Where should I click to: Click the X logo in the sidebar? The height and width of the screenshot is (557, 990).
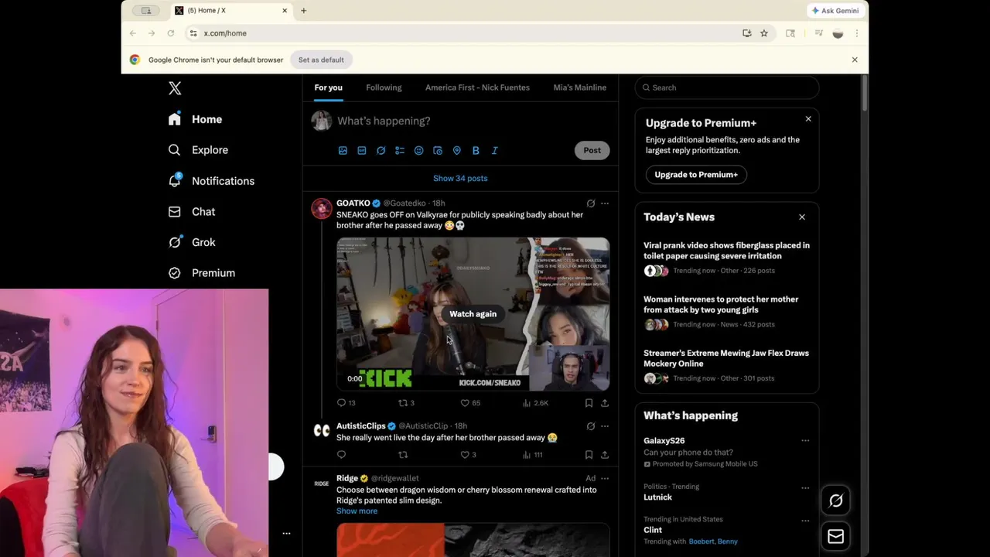click(x=175, y=88)
